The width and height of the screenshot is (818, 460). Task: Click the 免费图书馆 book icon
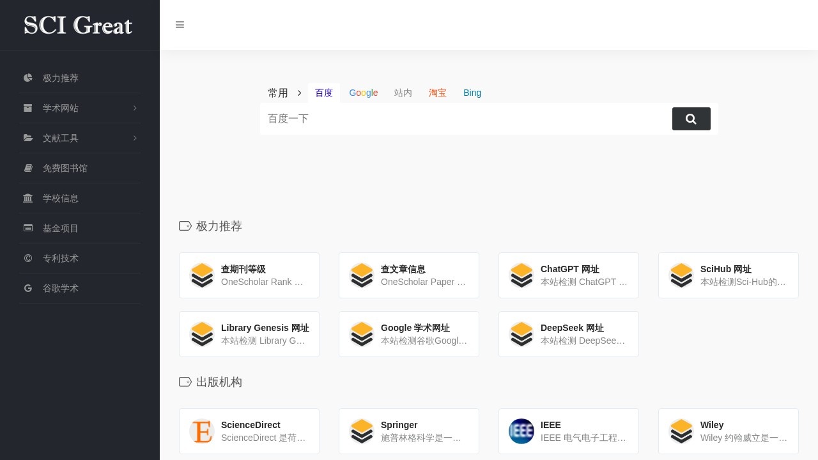coord(28,168)
